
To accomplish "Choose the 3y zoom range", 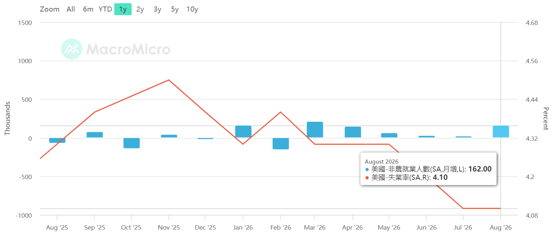I will [157, 9].
